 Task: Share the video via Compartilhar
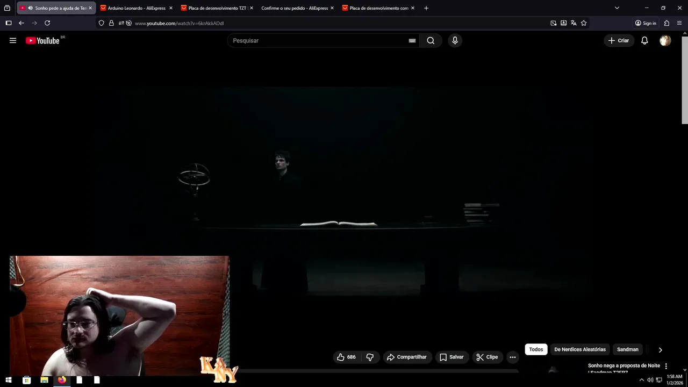click(x=407, y=357)
